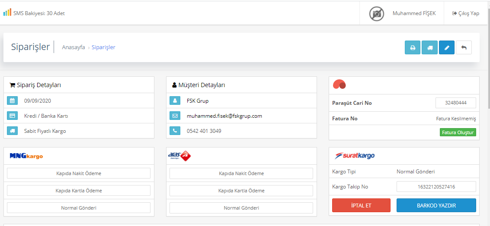Select MNG Normal Gönderi option
Viewport: 490px width, 226px height.
pos(79,207)
